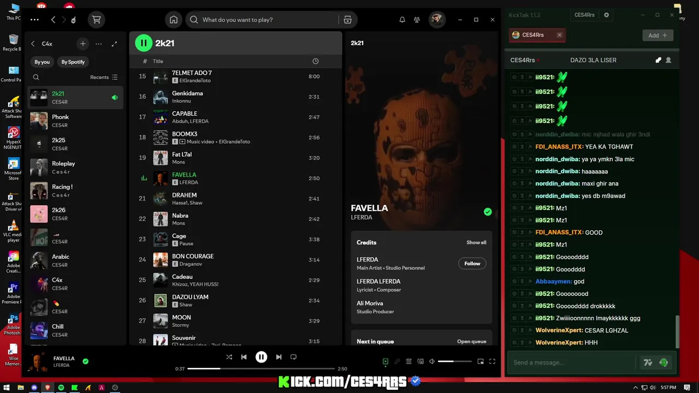This screenshot has height=393, width=699.
Task: Sort by duration clock icon
Action: point(315,61)
